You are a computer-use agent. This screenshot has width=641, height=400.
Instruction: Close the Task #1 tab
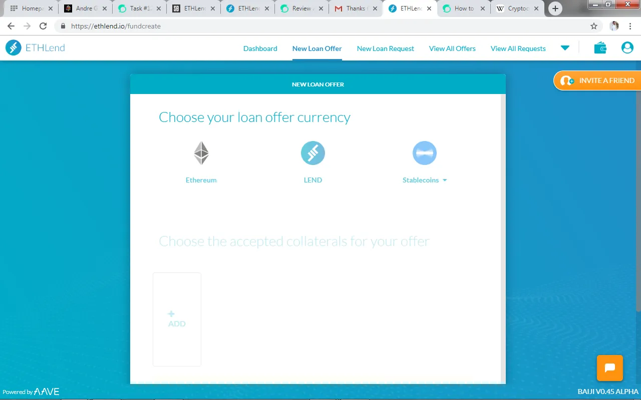[x=158, y=8]
